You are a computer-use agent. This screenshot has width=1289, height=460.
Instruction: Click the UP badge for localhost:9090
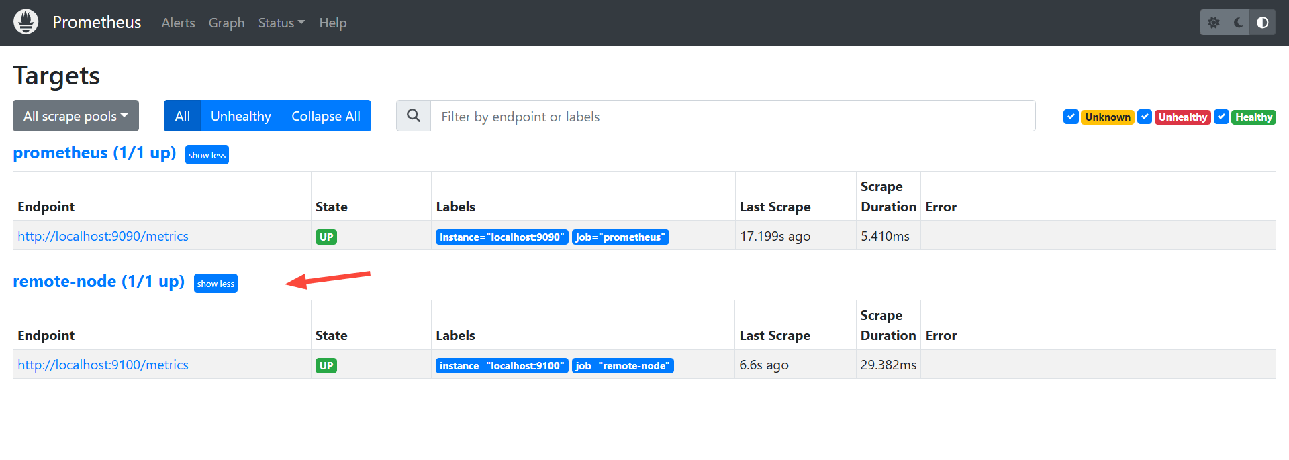(326, 237)
